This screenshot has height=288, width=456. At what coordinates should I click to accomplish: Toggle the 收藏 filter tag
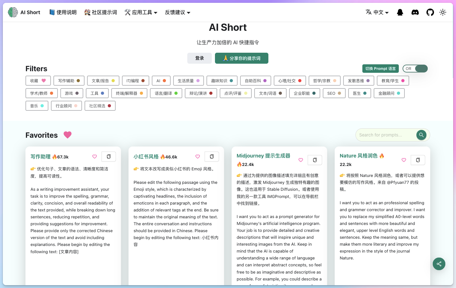point(38,81)
